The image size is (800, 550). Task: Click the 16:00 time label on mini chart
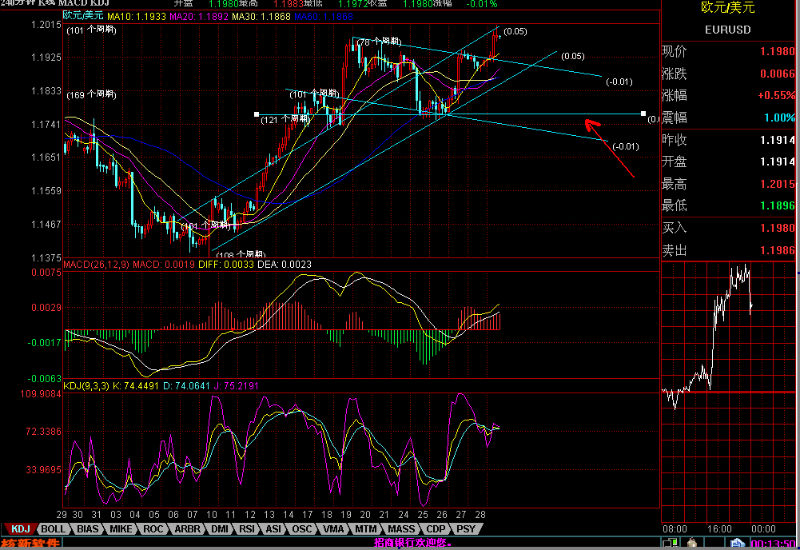[x=719, y=529]
